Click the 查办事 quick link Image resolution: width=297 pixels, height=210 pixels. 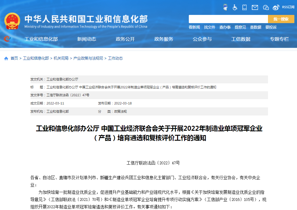coord(225,27)
